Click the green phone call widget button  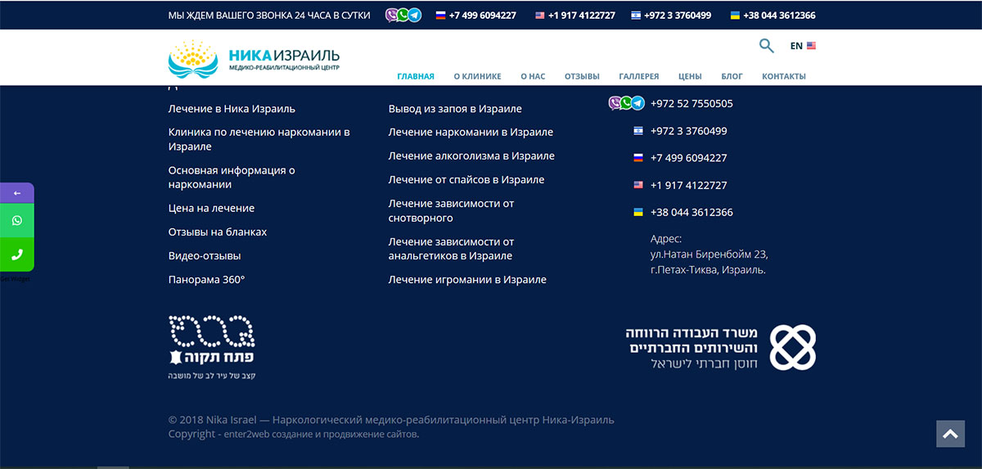pyautogui.click(x=17, y=255)
